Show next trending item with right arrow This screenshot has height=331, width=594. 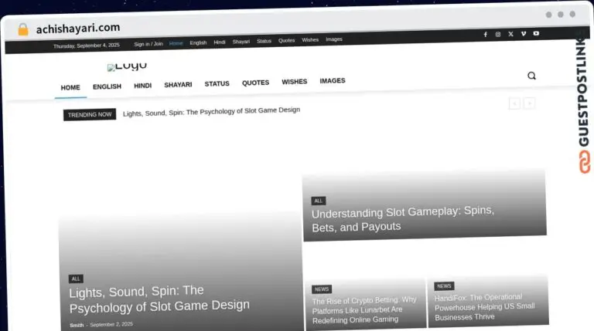click(529, 103)
